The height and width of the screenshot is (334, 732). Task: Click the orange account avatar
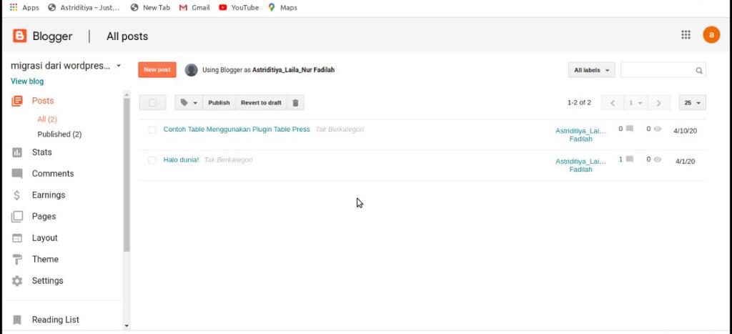(711, 35)
